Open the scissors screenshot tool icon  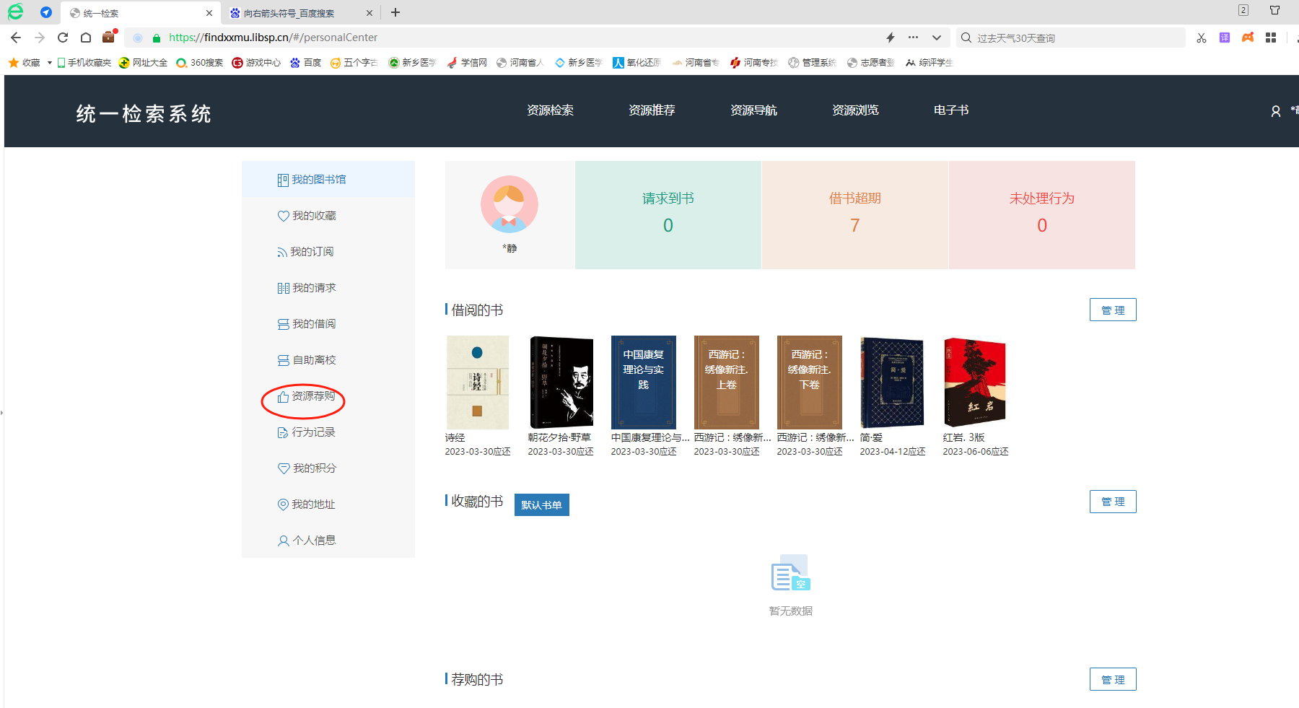click(1201, 38)
